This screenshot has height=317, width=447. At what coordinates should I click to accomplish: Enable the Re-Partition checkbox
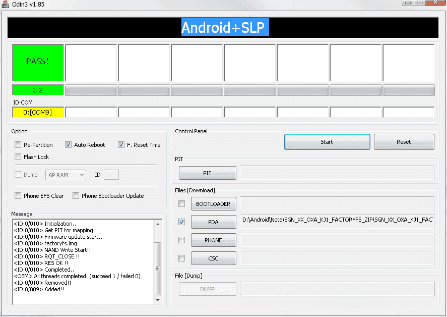coord(18,145)
